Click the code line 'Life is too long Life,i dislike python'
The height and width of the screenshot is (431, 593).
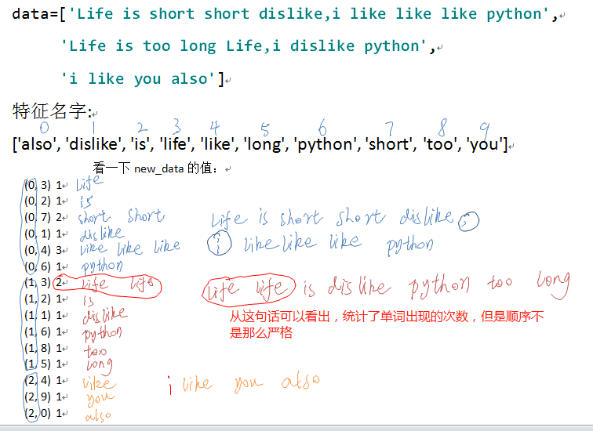click(248, 46)
